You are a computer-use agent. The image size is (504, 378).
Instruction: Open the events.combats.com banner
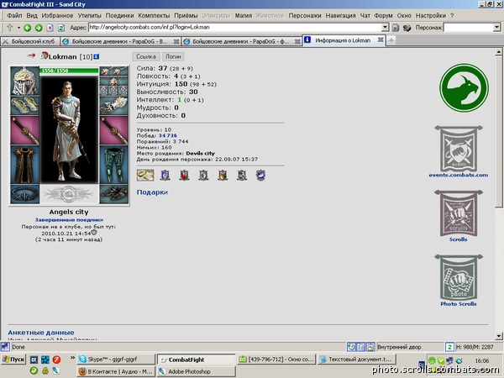click(459, 149)
